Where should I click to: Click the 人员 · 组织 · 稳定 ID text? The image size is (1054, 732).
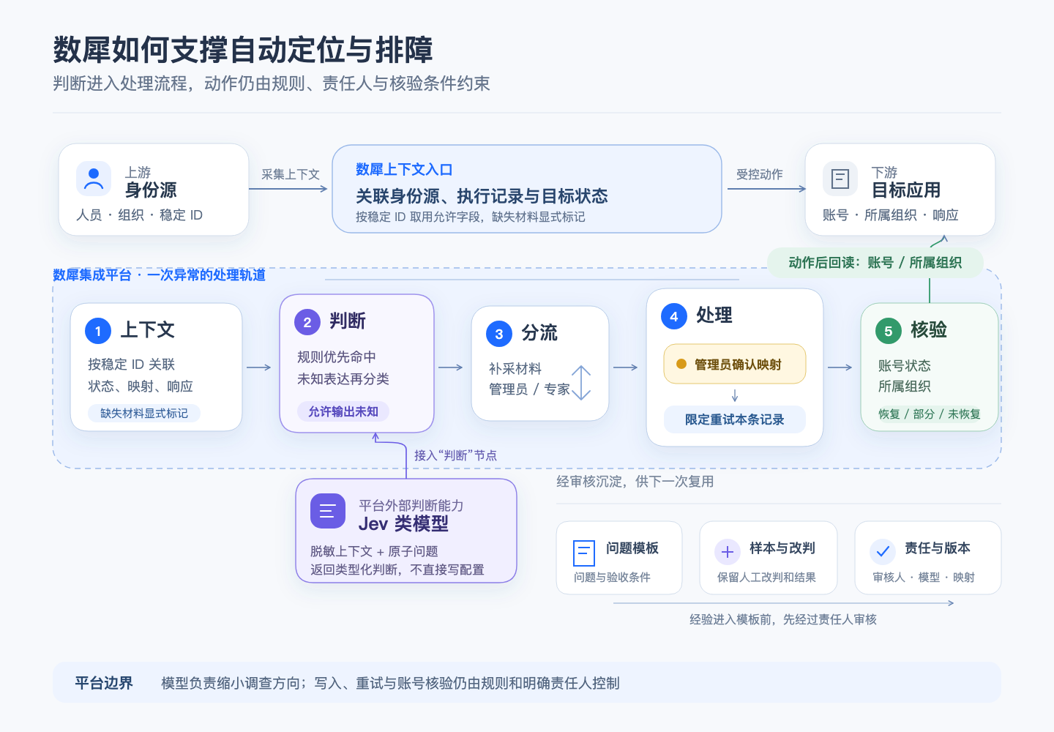(139, 215)
